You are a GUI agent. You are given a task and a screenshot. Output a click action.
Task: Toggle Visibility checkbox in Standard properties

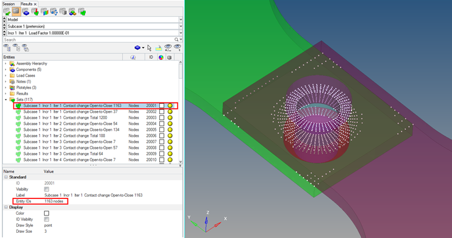(x=46, y=189)
